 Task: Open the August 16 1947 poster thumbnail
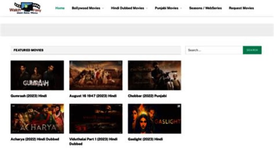96,75
